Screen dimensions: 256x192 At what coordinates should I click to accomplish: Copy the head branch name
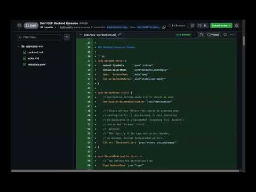pyautogui.click(x=164, y=27)
